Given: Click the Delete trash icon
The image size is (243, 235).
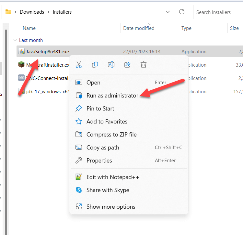Looking at the screenshot, I should click(144, 65).
